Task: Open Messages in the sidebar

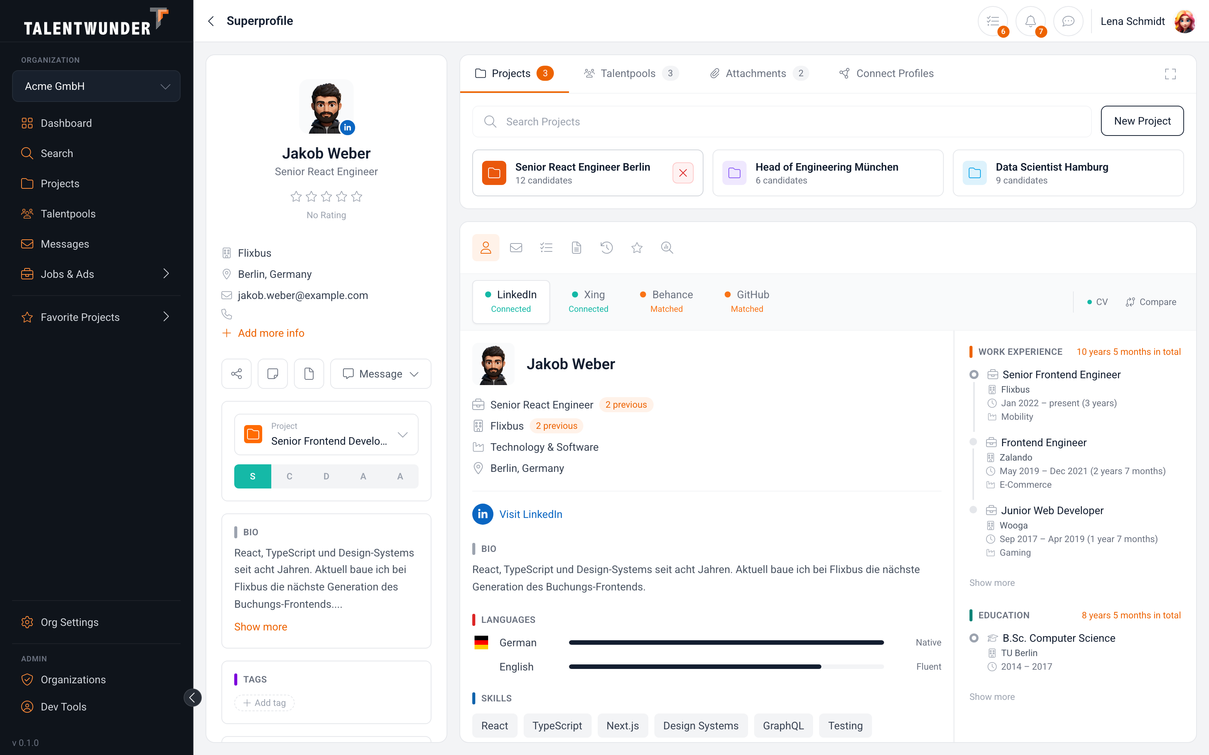Action: (96, 244)
